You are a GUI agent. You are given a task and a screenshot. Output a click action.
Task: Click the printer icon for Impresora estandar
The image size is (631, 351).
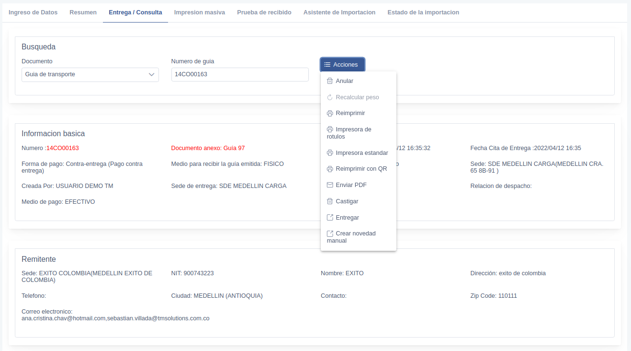(329, 153)
